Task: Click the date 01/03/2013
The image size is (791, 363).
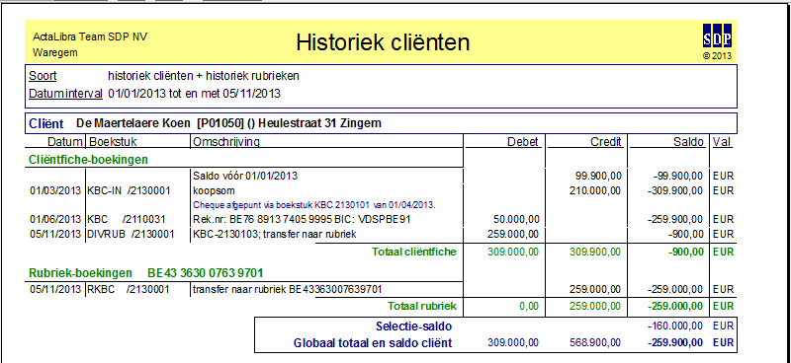Action: [55, 190]
